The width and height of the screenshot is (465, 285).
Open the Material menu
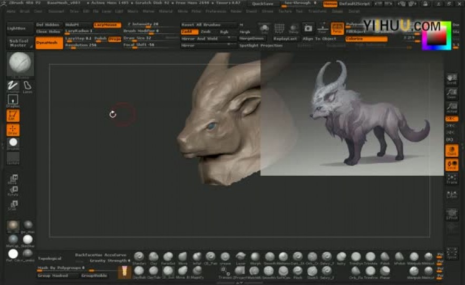coord(166,11)
